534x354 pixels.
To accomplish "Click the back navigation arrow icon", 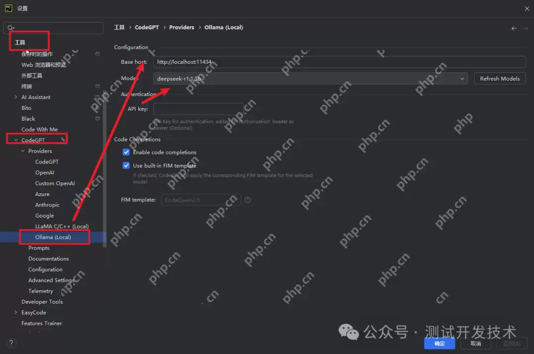I will coord(514,28).
